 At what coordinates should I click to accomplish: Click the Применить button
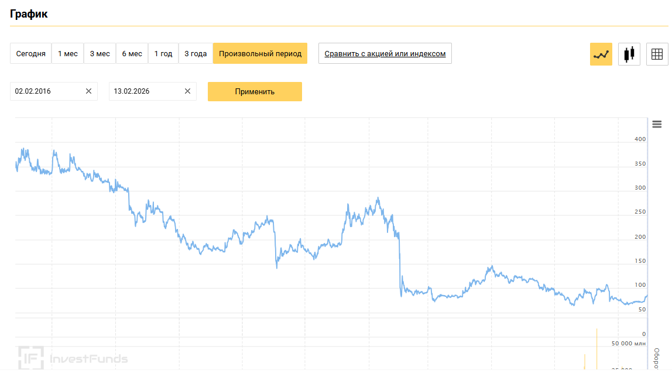255,92
